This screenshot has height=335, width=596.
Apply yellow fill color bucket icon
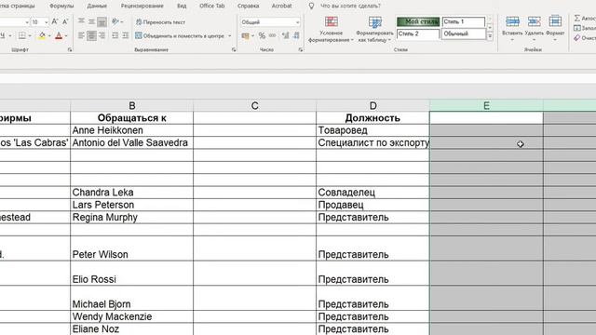click(42, 36)
